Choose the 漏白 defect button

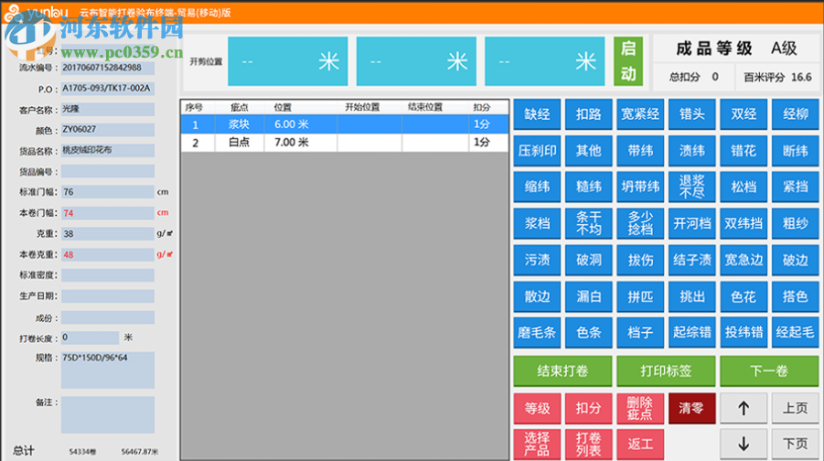[589, 296]
